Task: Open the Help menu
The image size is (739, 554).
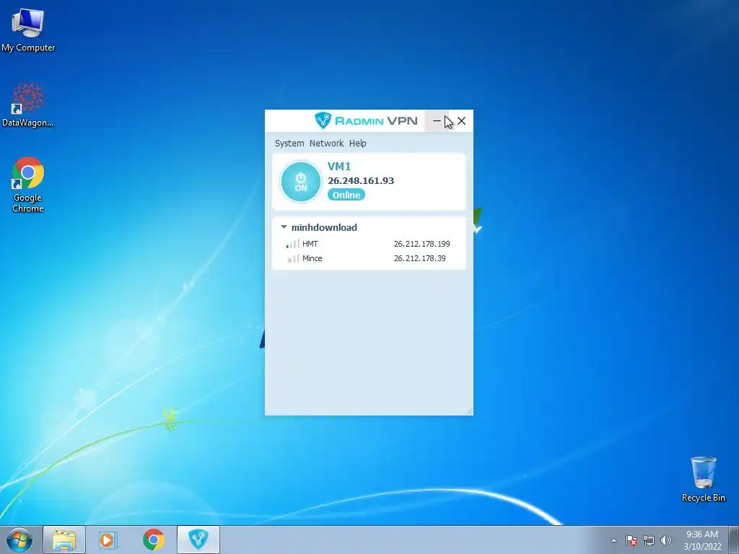Action: (x=358, y=144)
